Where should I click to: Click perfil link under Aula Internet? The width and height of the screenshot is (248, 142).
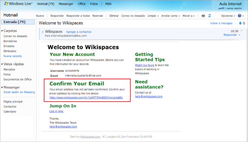click(x=221, y=8)
